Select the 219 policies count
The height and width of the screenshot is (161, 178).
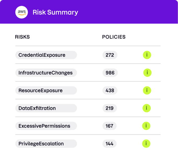(110, 108)
